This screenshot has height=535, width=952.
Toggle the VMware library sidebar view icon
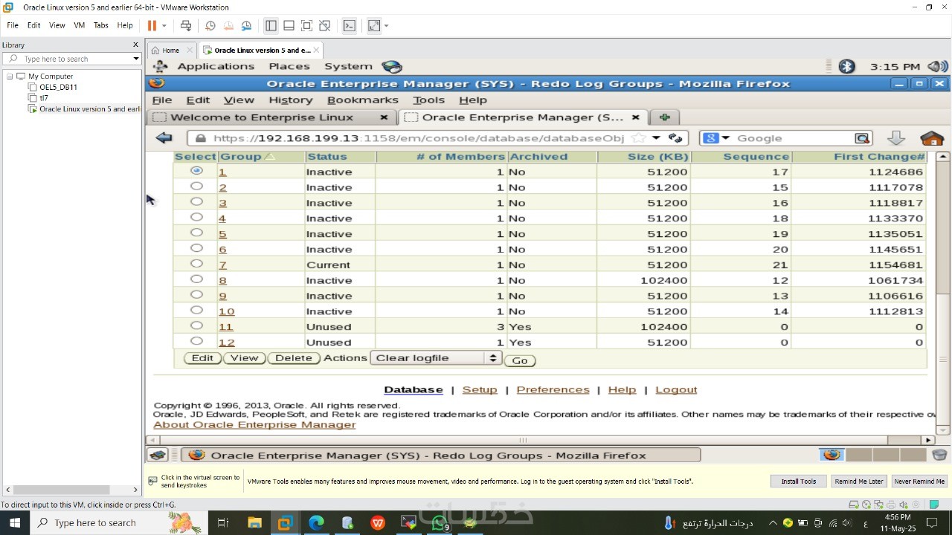pos(271,25)
